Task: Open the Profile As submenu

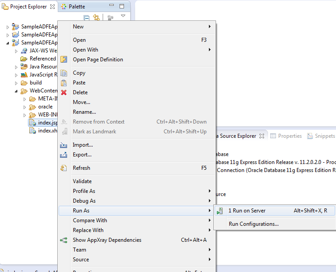Action: click(x=137, y=191)
